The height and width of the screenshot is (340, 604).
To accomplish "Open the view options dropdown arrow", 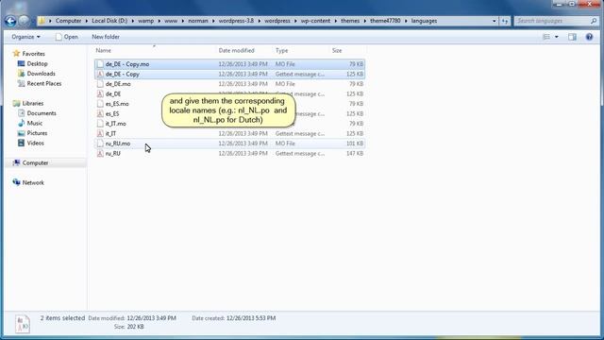I will click(x=556, y=37).
